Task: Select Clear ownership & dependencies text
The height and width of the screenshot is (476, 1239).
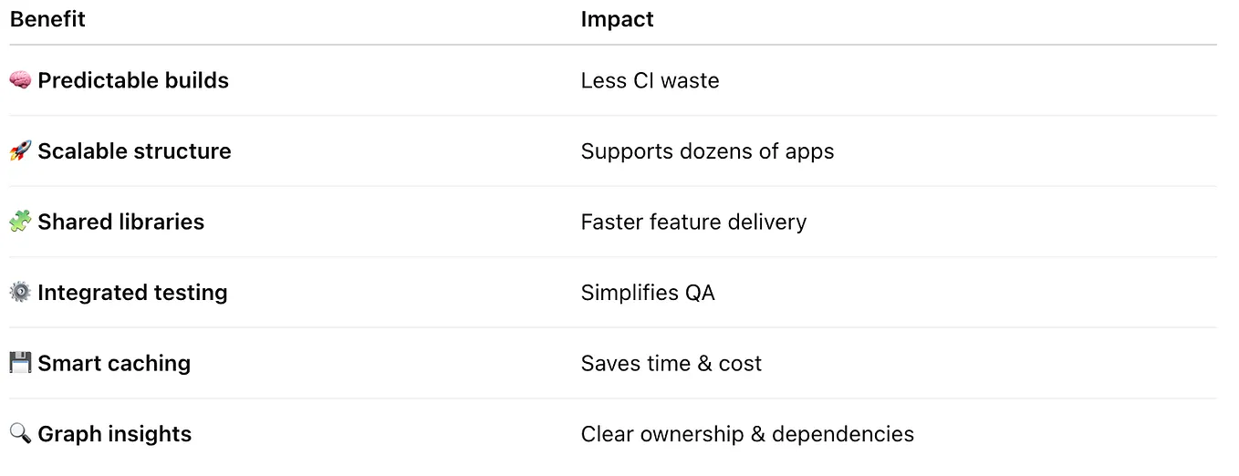Action: pyautogui.click(x=748, y=434)
